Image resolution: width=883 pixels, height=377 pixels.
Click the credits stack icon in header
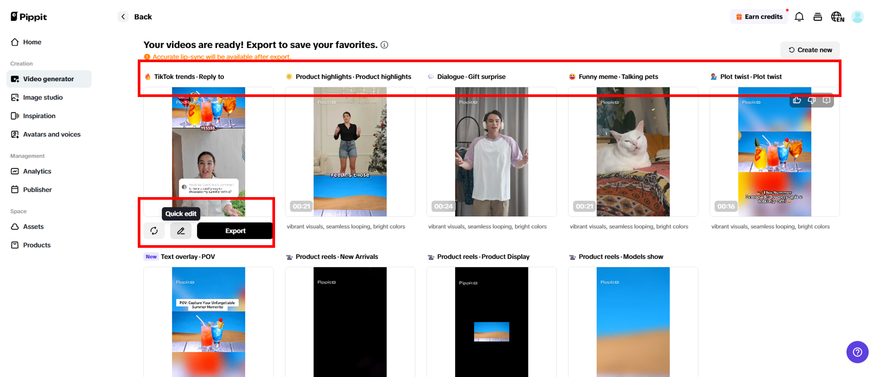point(818,17)
